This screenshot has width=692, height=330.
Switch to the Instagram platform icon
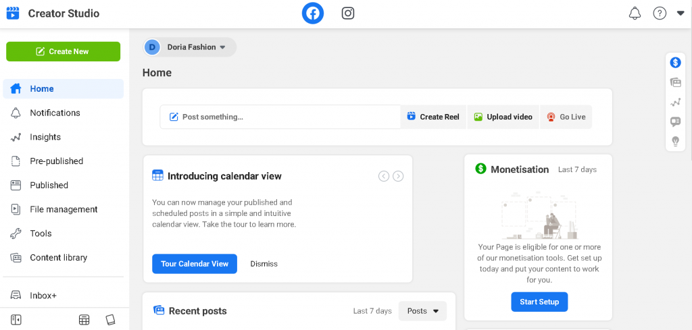348,13
